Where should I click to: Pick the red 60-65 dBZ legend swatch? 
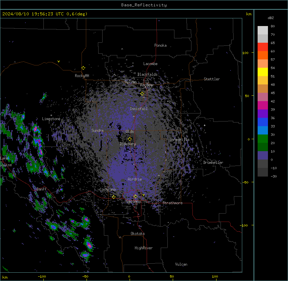[263, 47]
